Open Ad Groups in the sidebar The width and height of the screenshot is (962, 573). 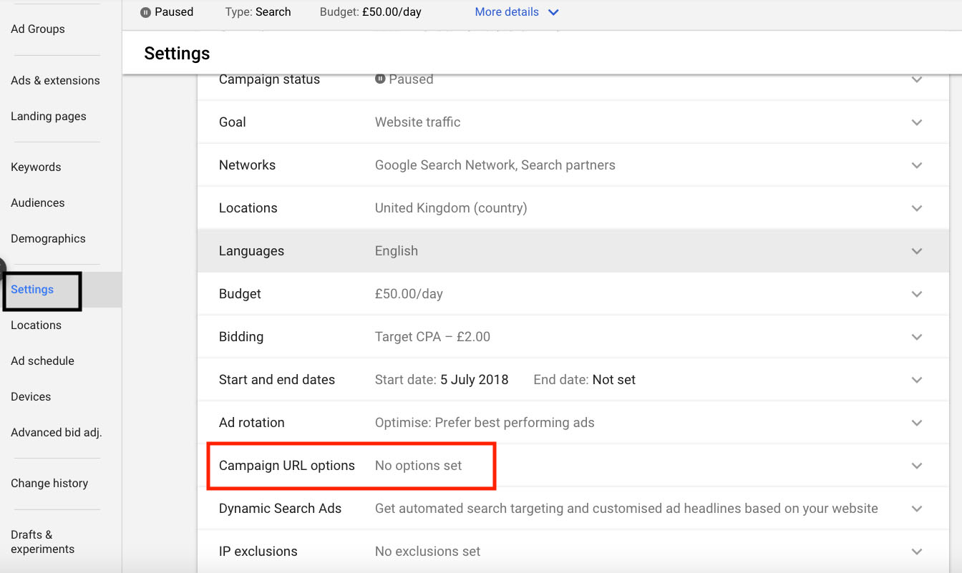coord(38,29)
